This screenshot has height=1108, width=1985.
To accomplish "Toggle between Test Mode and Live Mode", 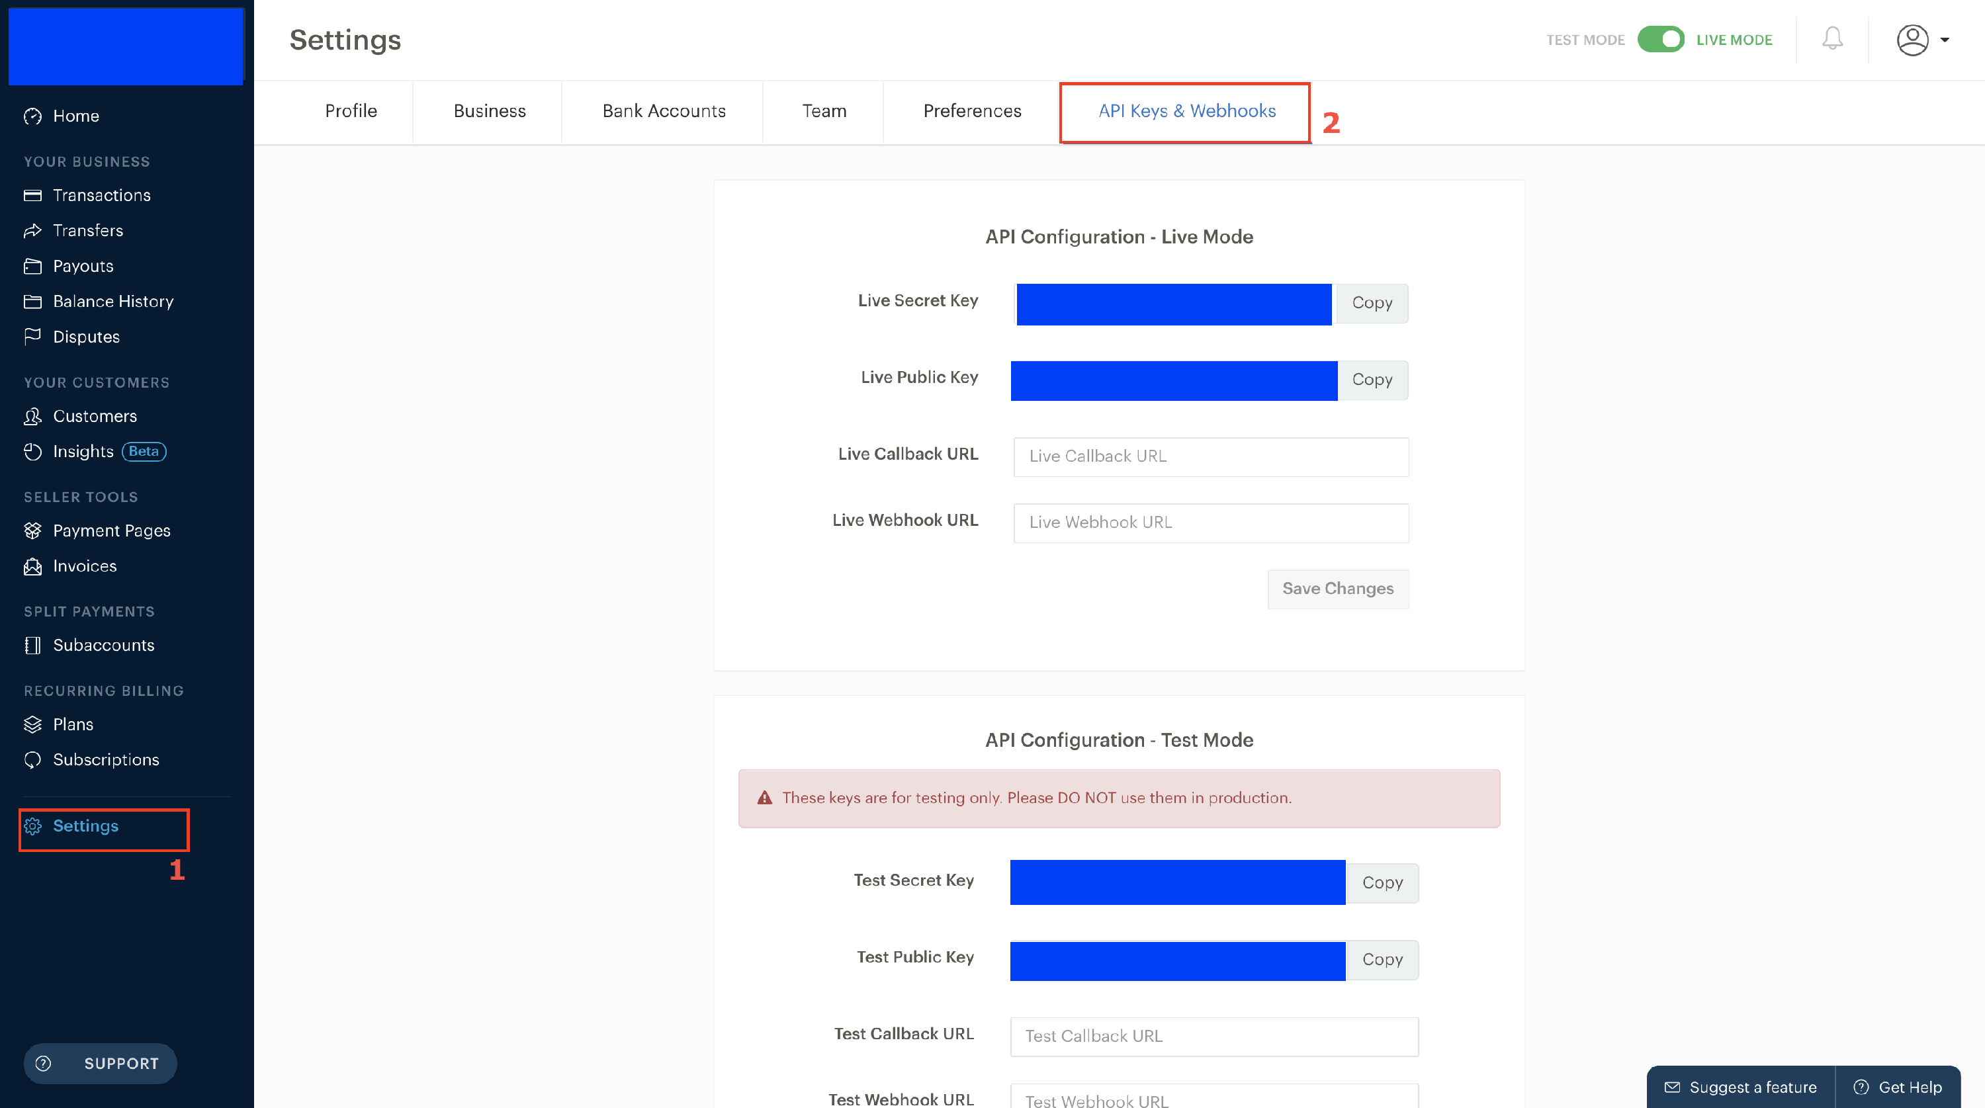I will tap(1661, 39).
